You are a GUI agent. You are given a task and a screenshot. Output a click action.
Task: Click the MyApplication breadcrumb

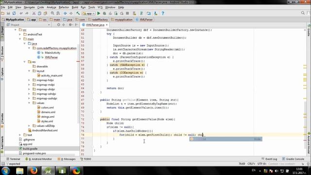tap(13, 19)
